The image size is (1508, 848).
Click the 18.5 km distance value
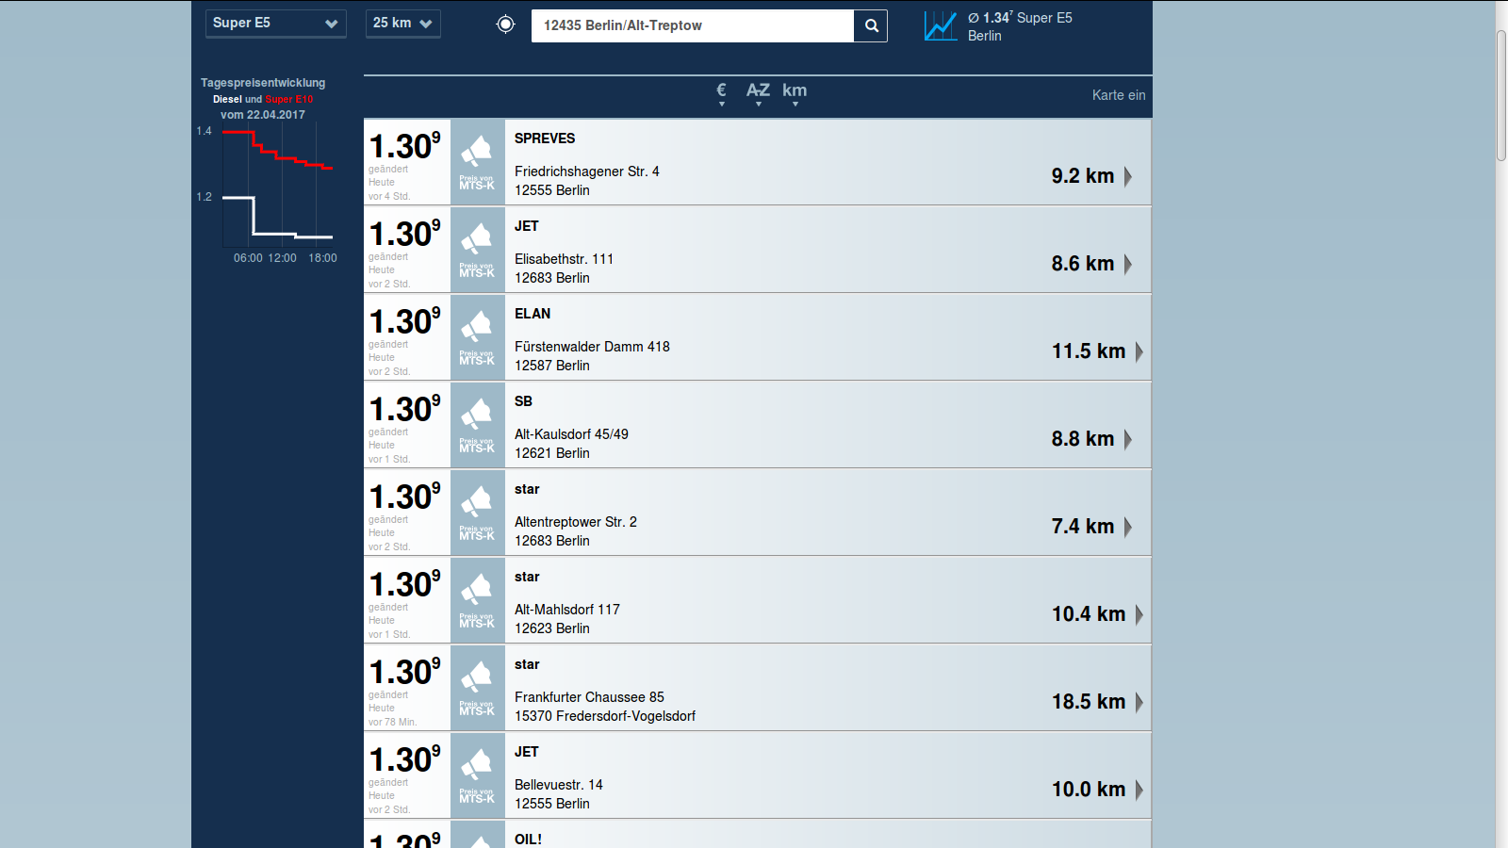(x=1089, y=702)
